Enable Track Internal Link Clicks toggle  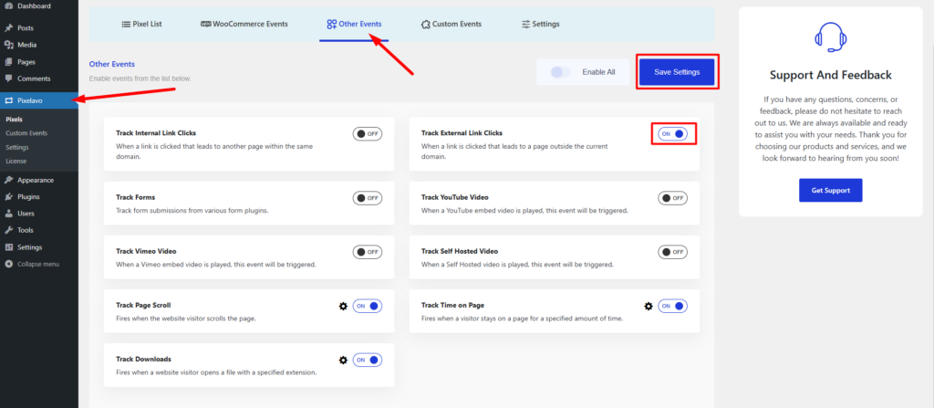point(368,133)
